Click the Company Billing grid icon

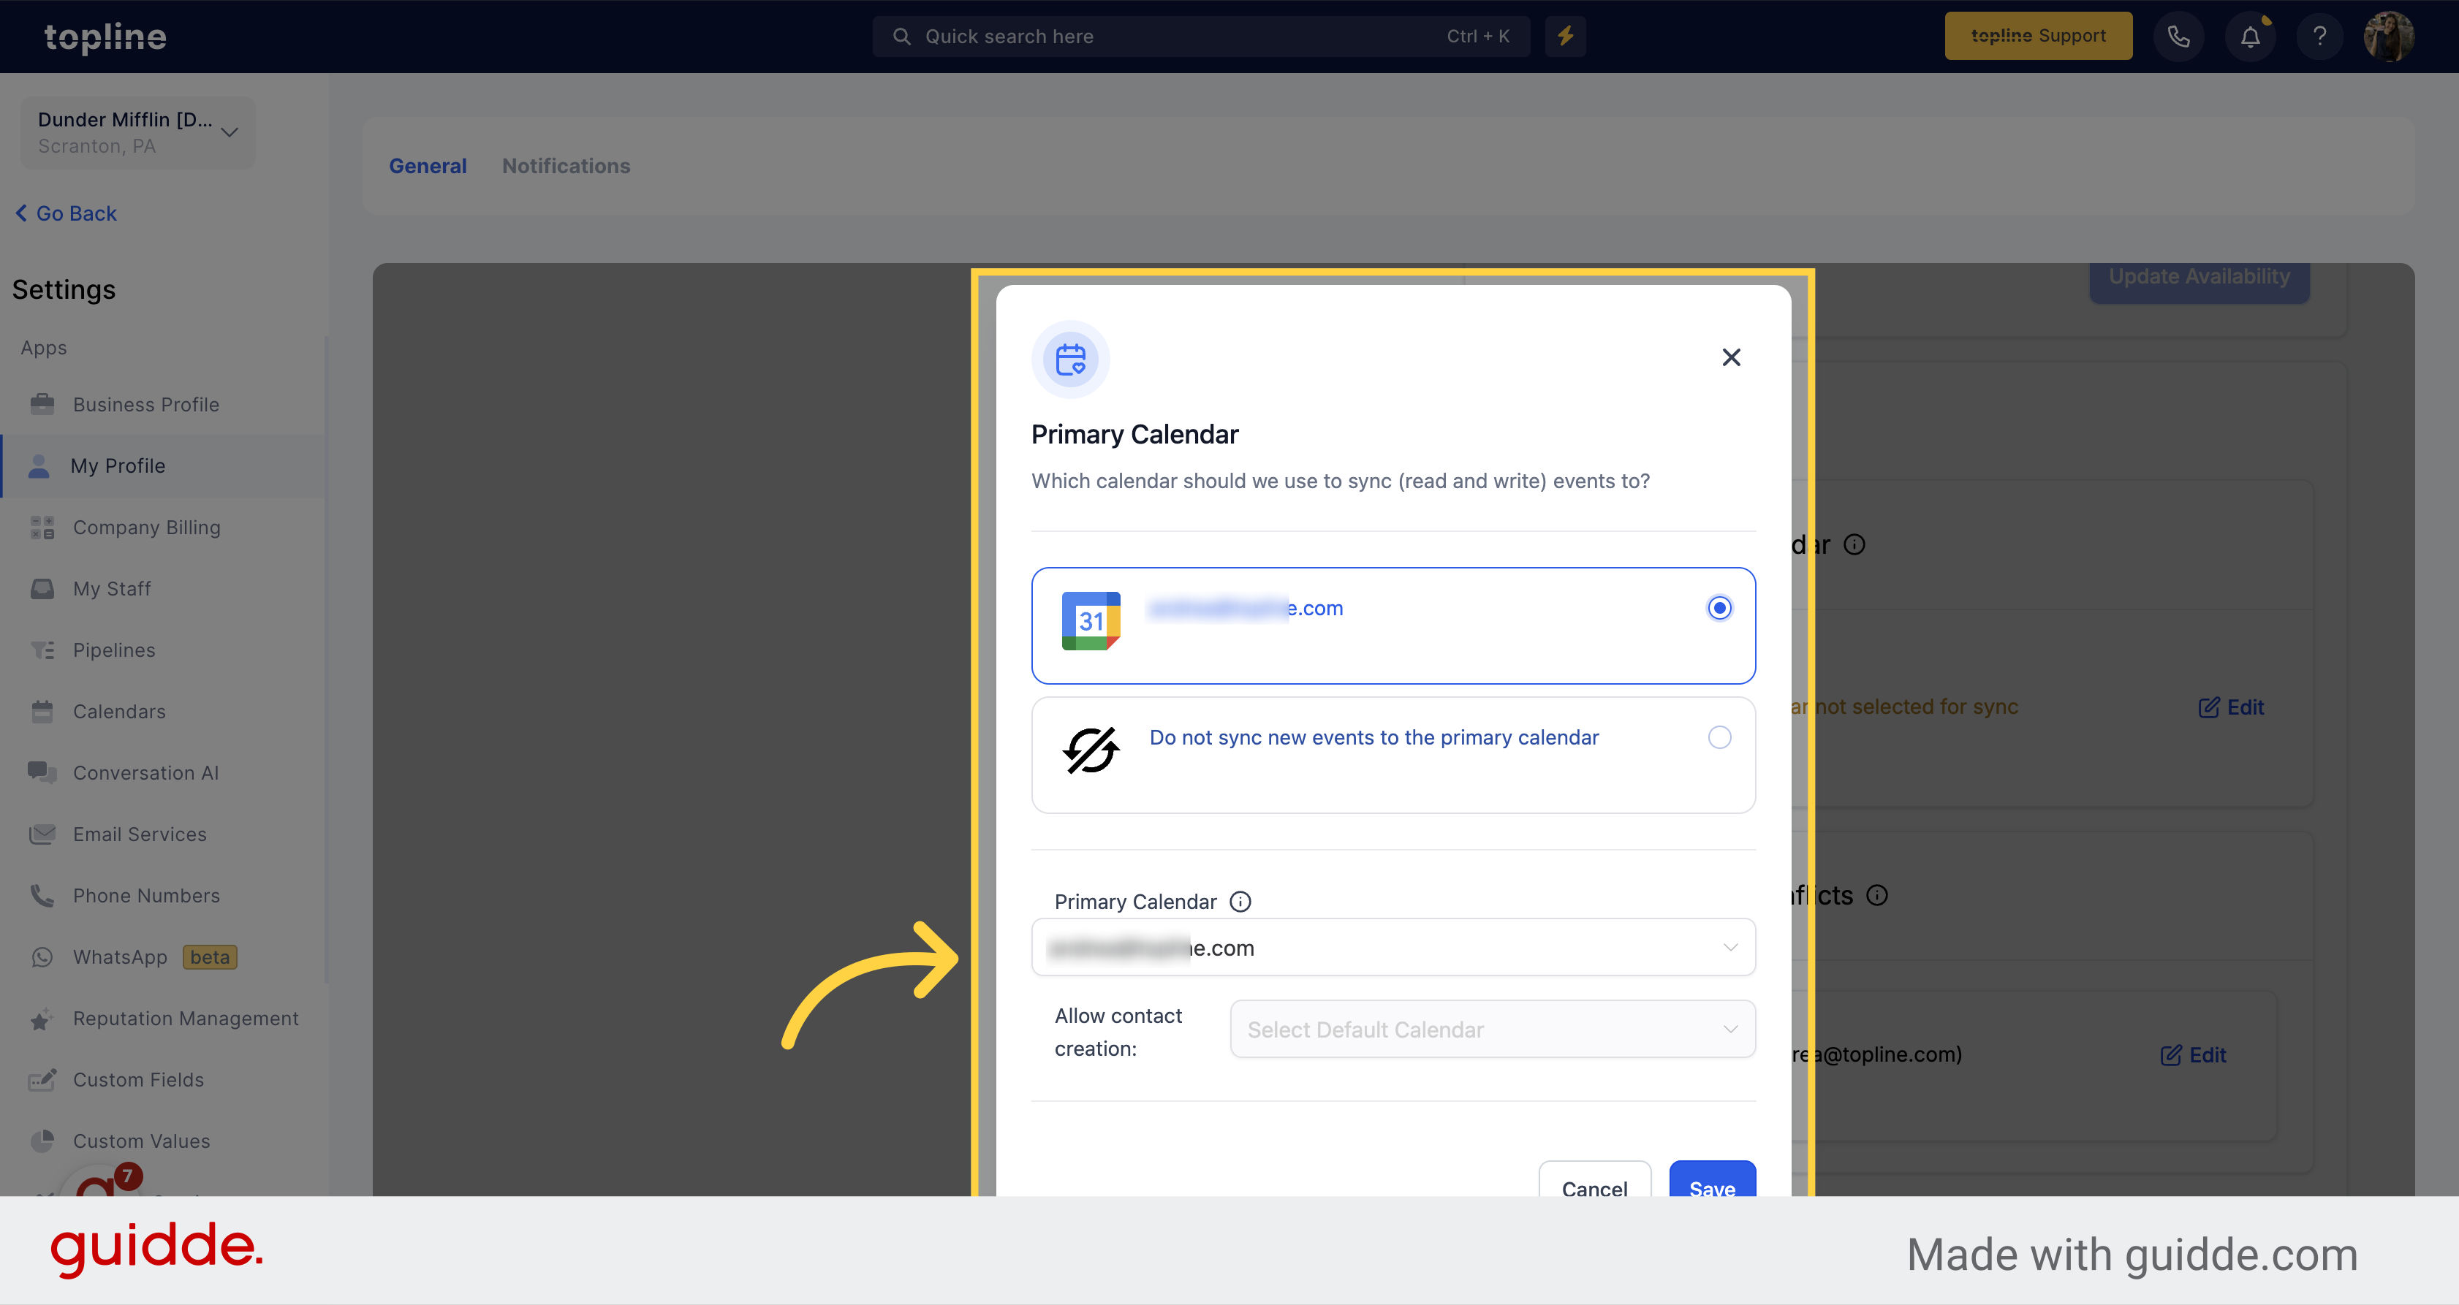click(x=42, y=528)
